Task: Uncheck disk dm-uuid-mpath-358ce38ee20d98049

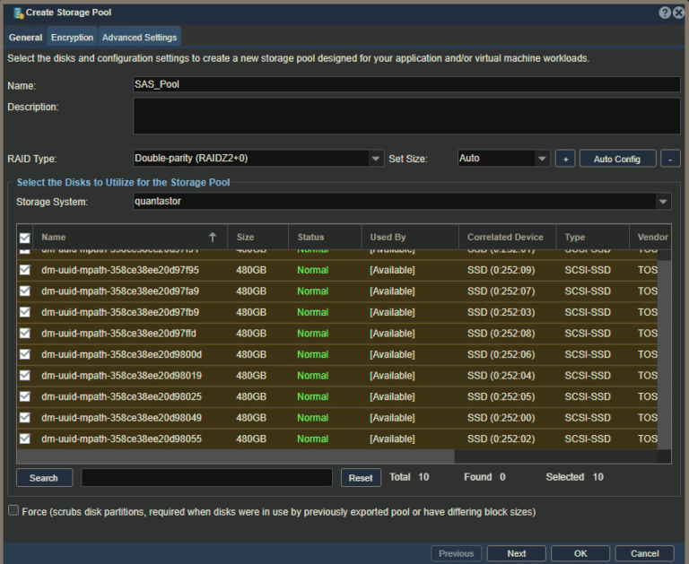Action: pyautogui.click(x=24, y=417)
